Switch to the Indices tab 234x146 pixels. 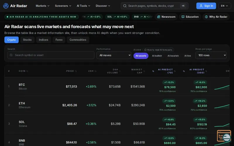pos(43,40)
